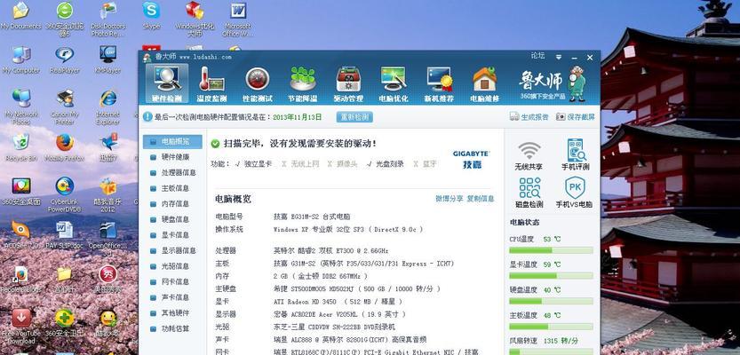Click the GIGABYTE 技嘉 brand logo
This screenshot has height=355, width=740.
[x=471, y=160]
